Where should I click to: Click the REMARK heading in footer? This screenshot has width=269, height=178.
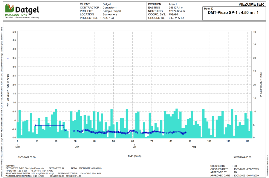coord(10,165)
